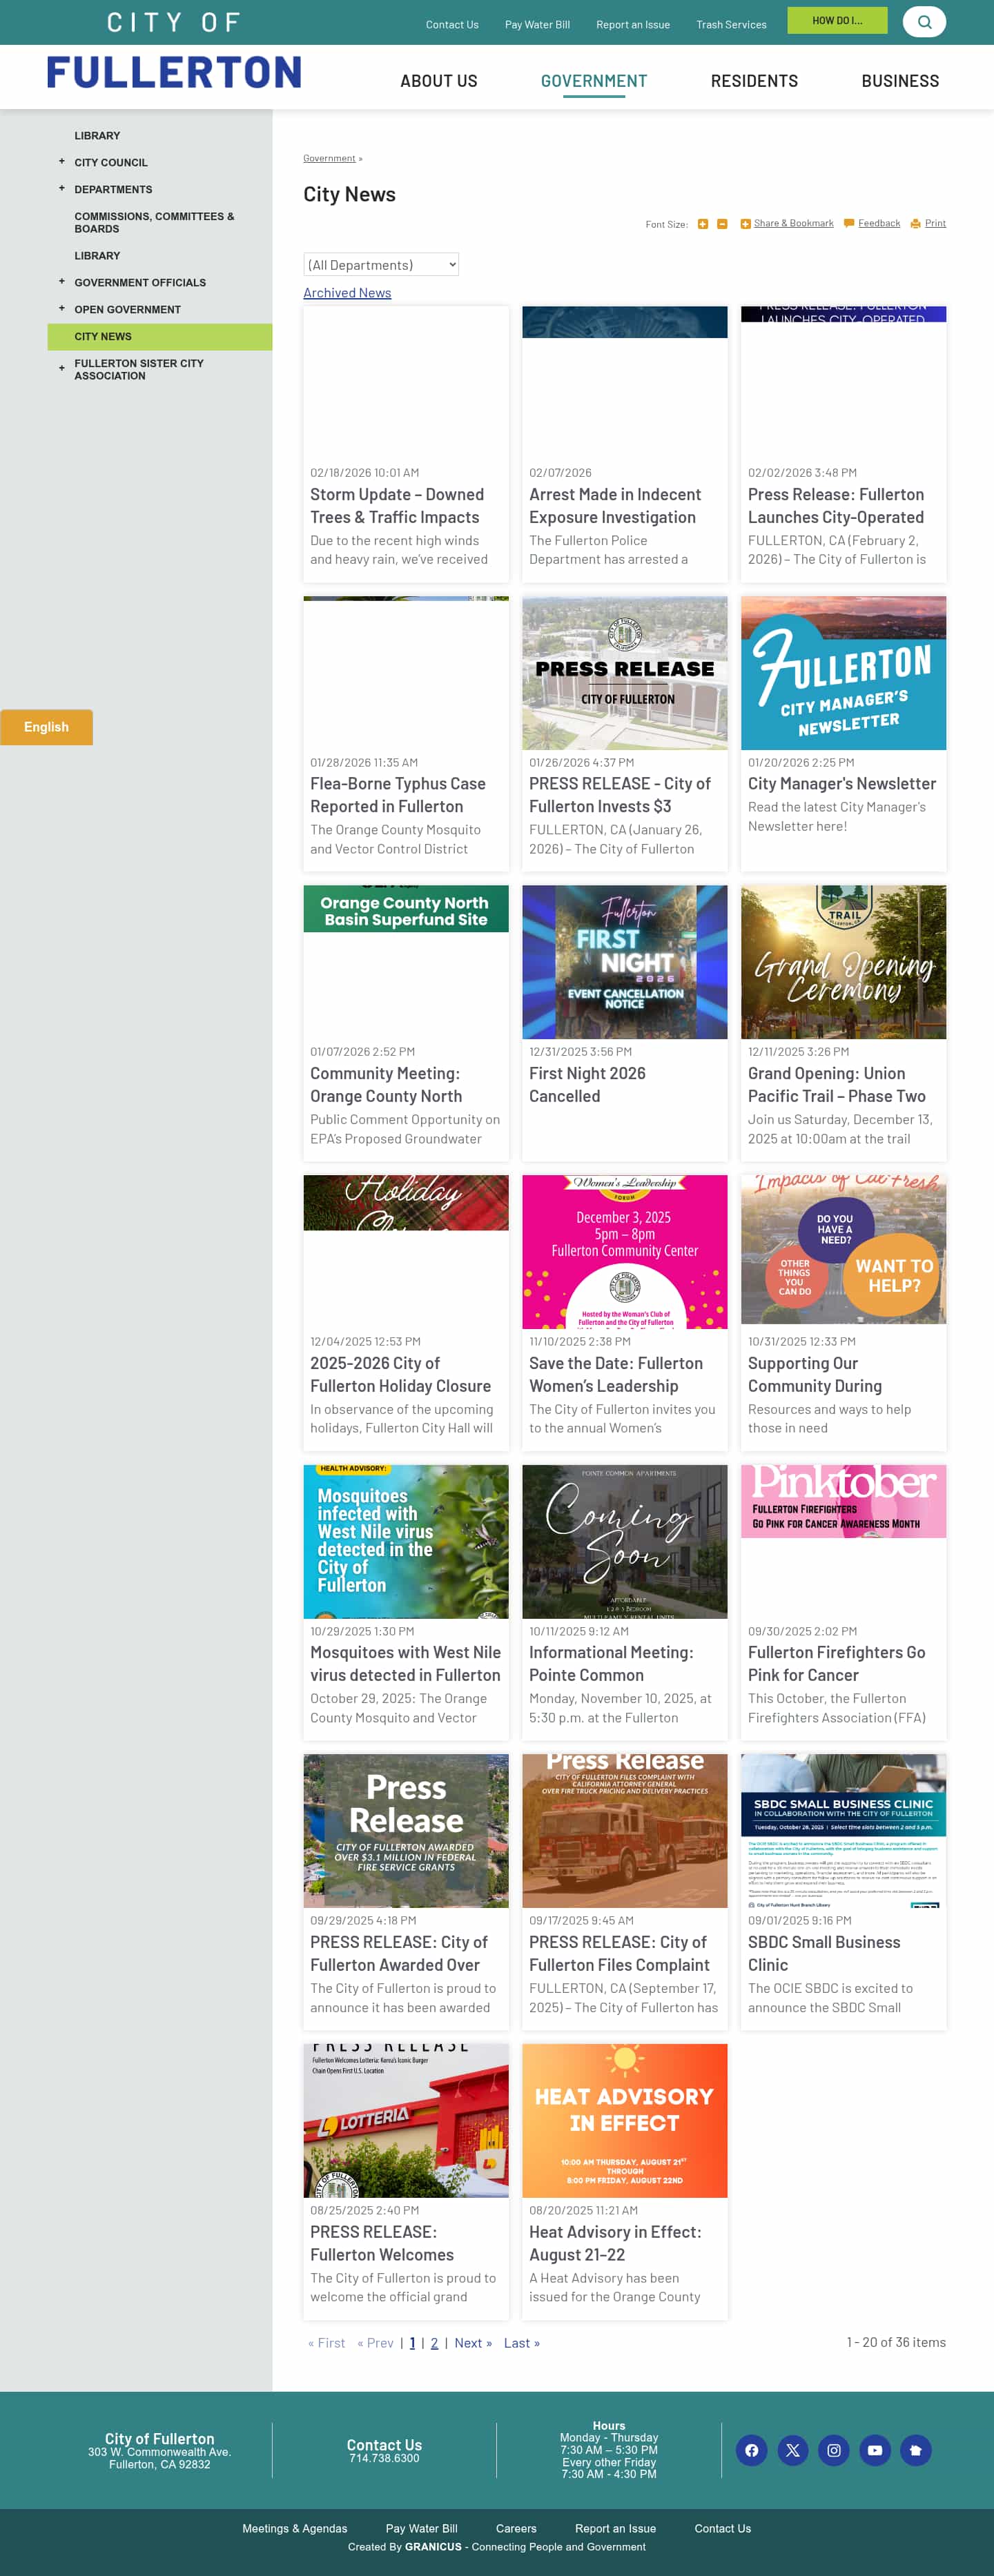Open the HOW DO I... menu
The width and height of the screenshot is (994, 2576).
[837, 20]
